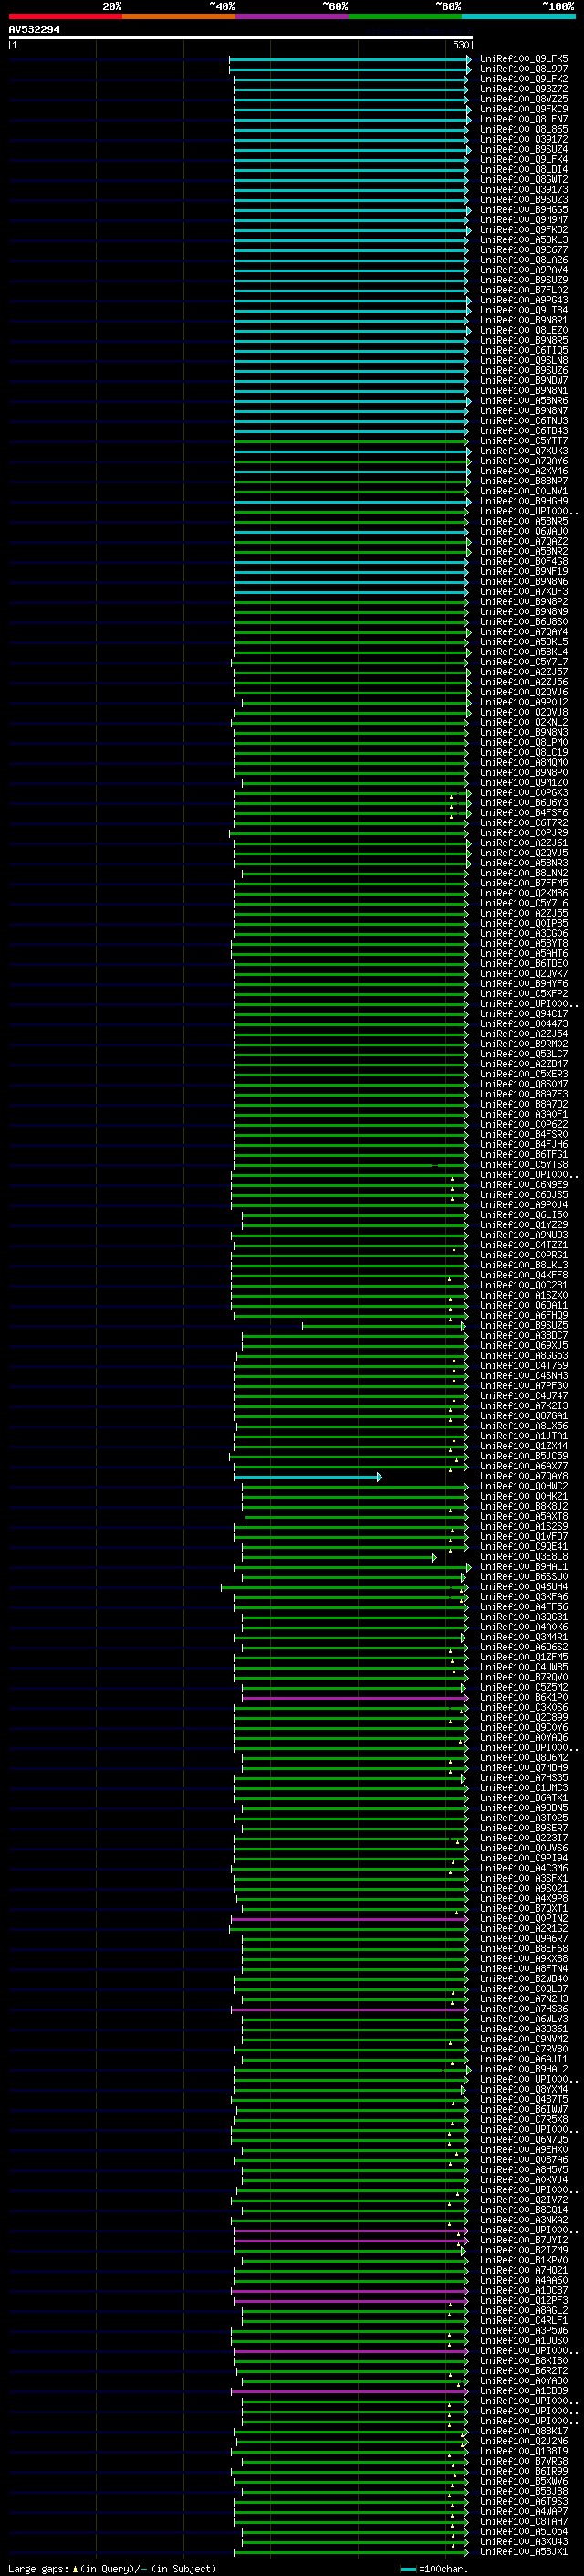The width and height of the screenshot is (584, 2576).
Task: Click label UniRef100_A9NUD3
Action: pyautogui.click(x=524, y=1235)
